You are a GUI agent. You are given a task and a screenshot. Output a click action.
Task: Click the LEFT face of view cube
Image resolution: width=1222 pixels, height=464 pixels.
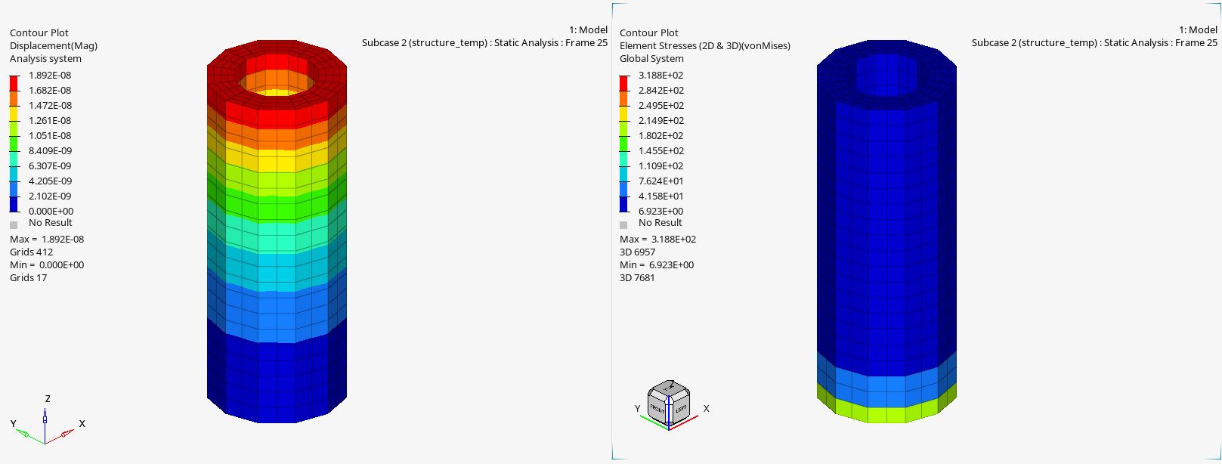coord(680,409)
